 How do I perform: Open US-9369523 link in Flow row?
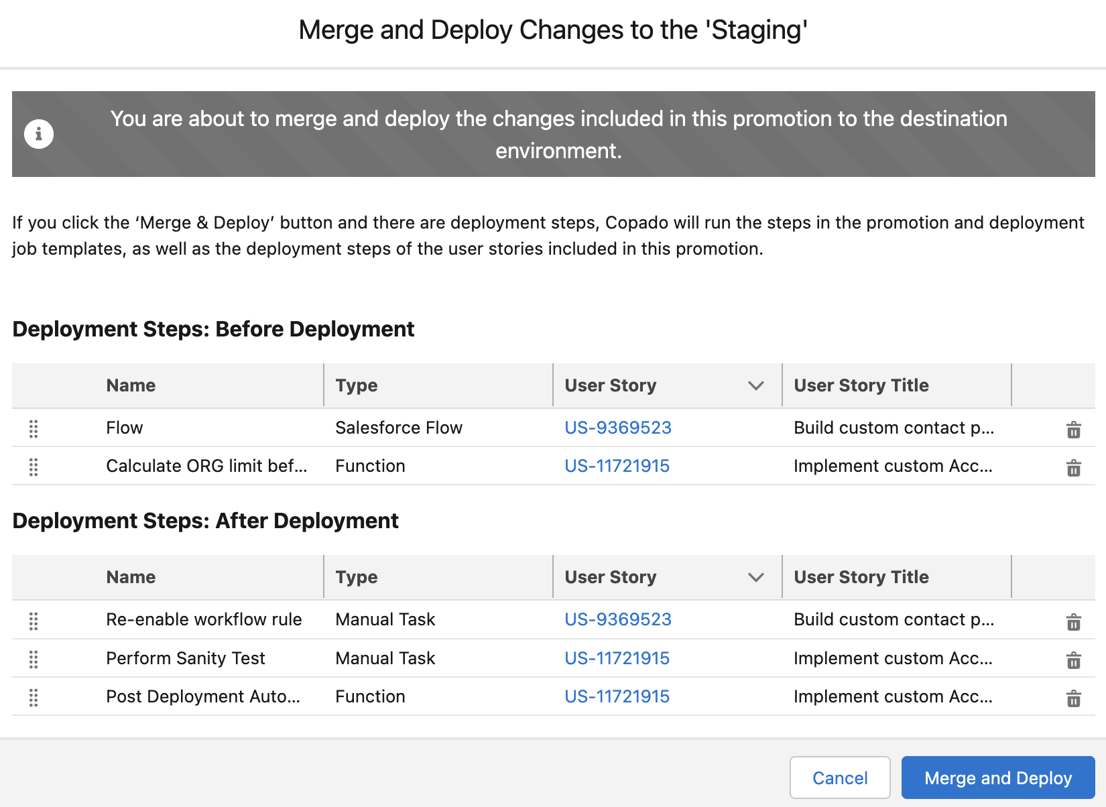[617, 428]
